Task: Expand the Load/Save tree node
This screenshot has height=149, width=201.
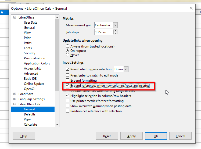Action: coord(15,94)
